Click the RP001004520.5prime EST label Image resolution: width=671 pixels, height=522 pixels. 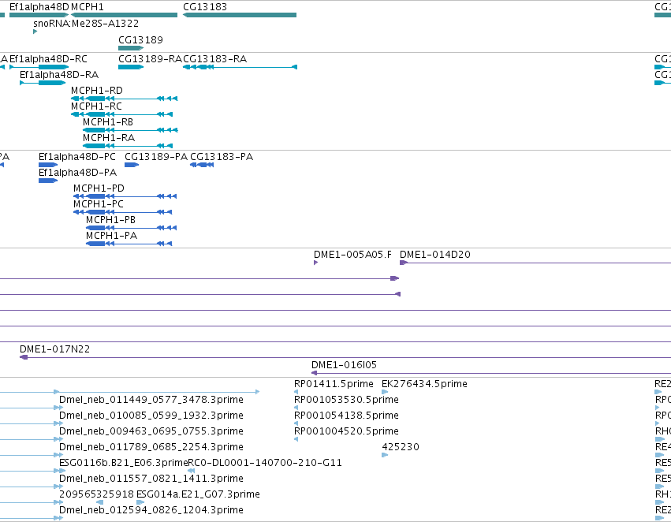point(346,431)
